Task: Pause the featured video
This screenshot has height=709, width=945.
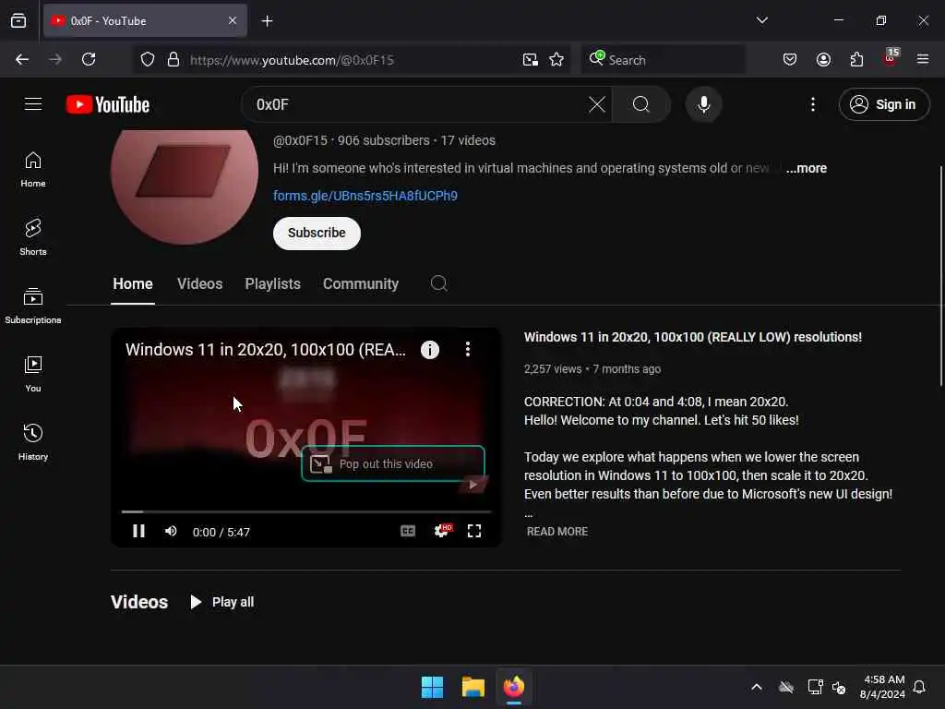Action: point(138,531)
